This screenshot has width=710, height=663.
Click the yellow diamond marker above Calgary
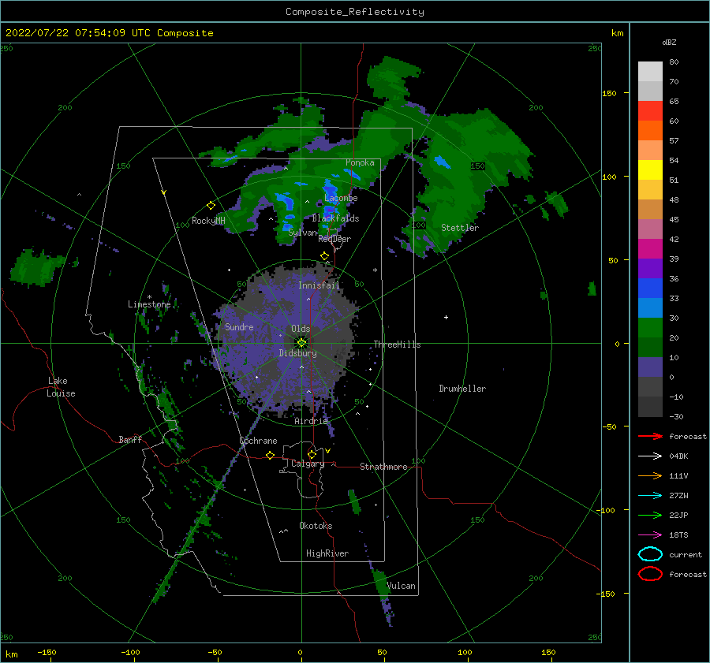[312, 454]
